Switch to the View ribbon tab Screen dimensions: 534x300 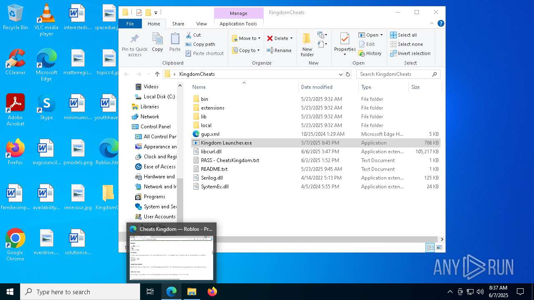point(202,24)
